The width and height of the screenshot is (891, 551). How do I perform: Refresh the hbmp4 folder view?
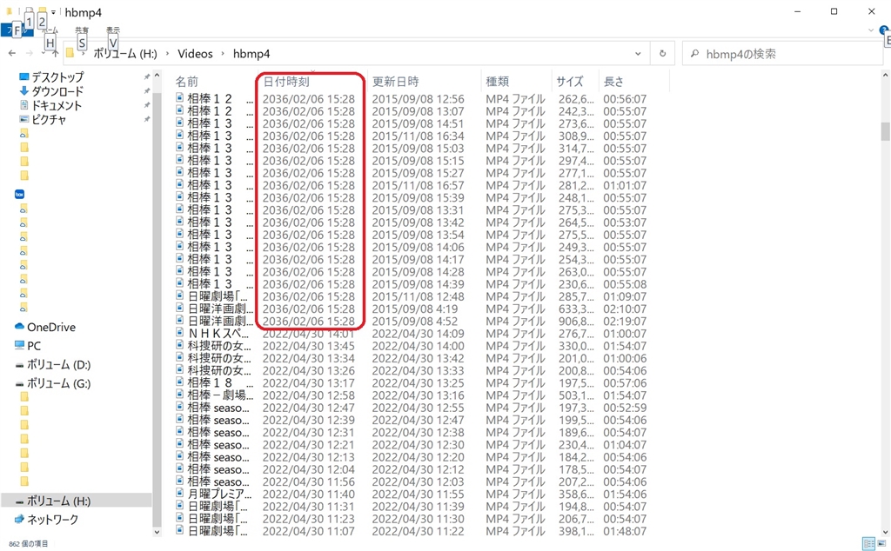(662, 53)
